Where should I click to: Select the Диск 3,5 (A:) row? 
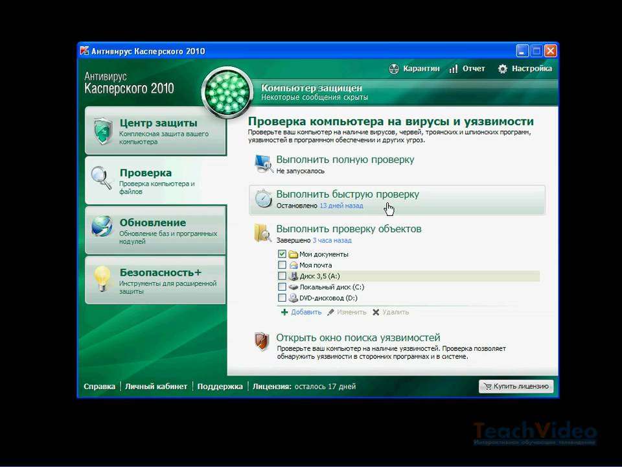[409, 276]
